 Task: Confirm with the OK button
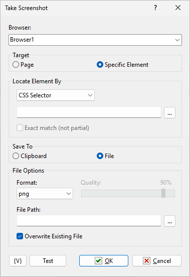(104, 261)
